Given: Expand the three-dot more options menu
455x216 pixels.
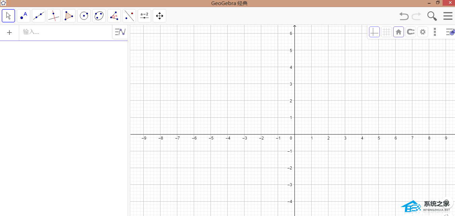Looking at the screenshot, I should (x=435, y=32).
